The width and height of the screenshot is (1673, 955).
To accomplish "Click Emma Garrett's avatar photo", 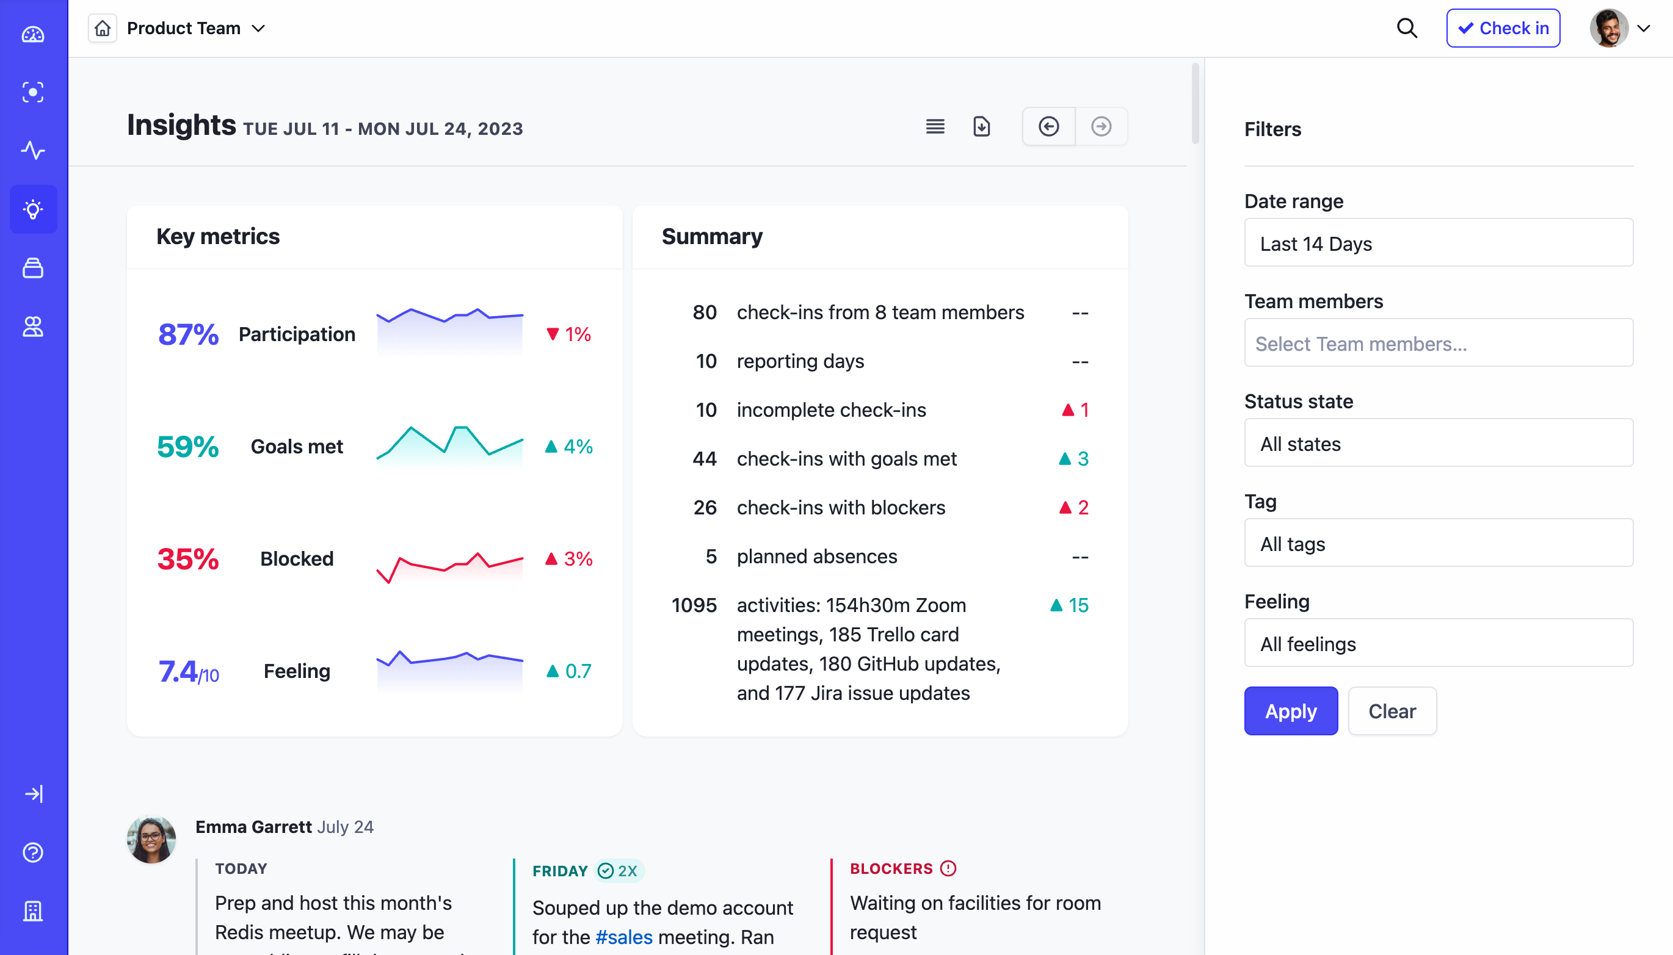I will (x=151, y=839).
